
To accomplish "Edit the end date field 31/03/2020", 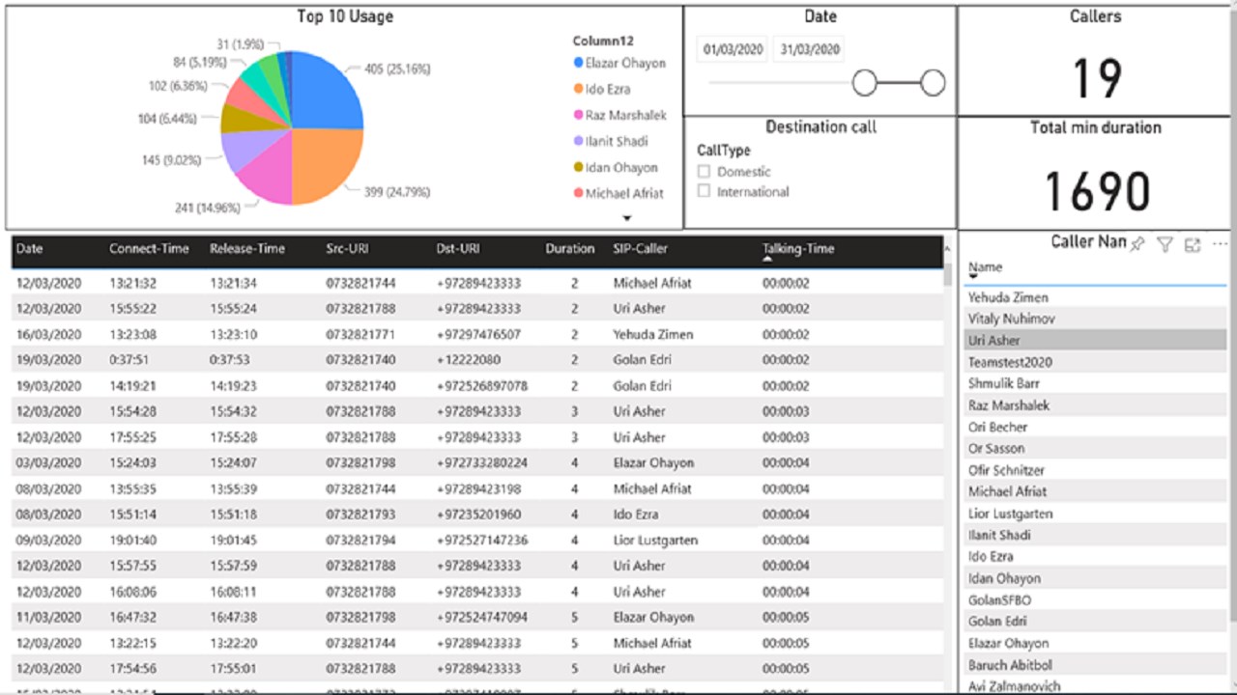I will [810, 49].
